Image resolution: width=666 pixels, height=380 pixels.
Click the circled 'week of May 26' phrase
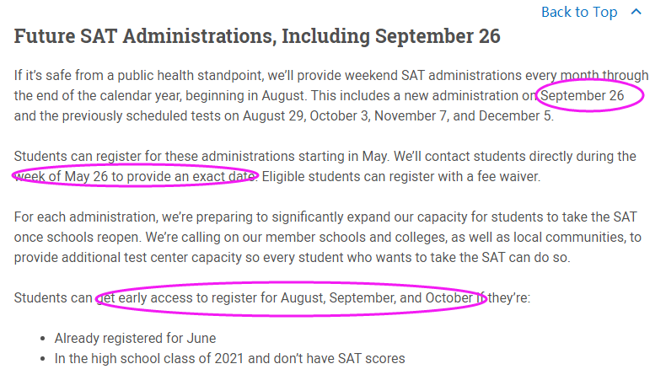(135, 176)
